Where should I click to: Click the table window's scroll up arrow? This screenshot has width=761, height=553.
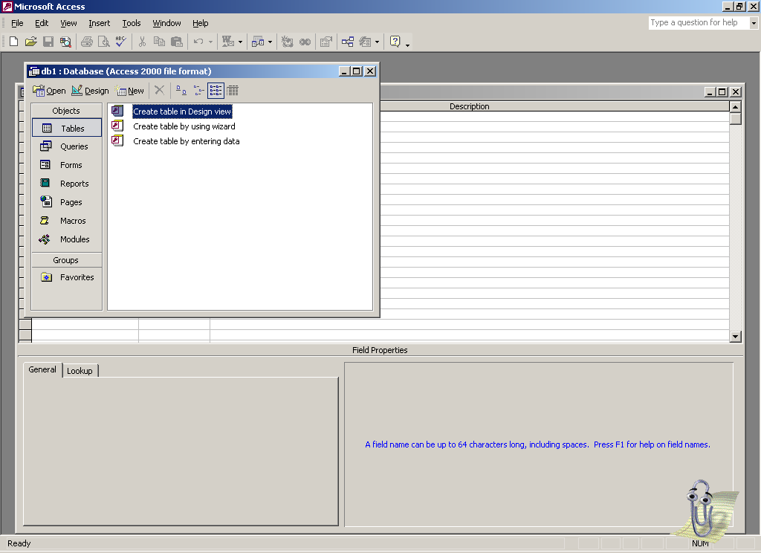coord(735,107)
